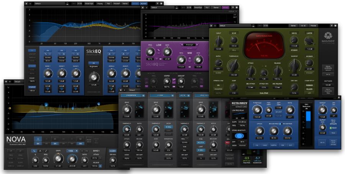The height and width of the screenshot is (174, 345).
Task: Select high shelf filter shape in Nova band
Action: [46, 151]
